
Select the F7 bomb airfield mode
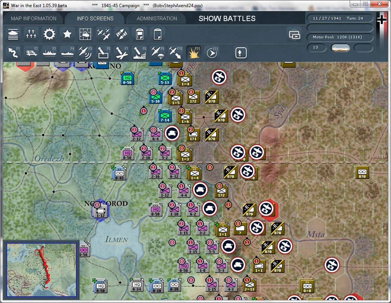coord(121,52)
